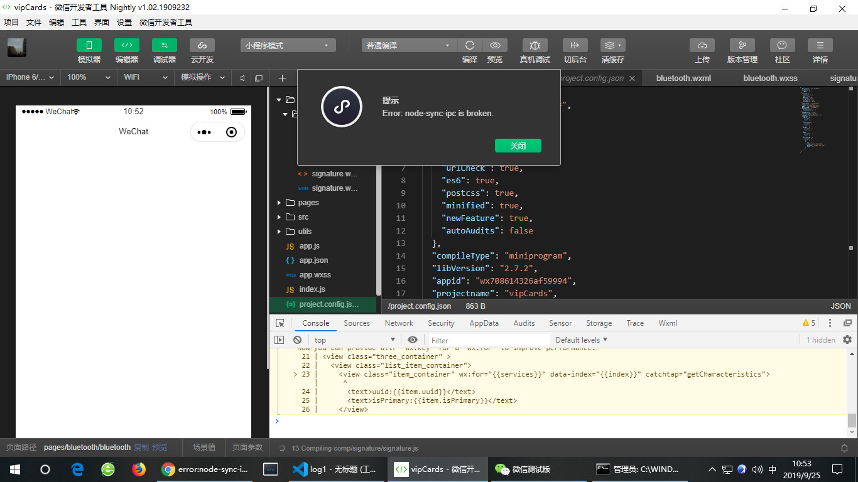Click the plus add file icon

click(282, 78)
